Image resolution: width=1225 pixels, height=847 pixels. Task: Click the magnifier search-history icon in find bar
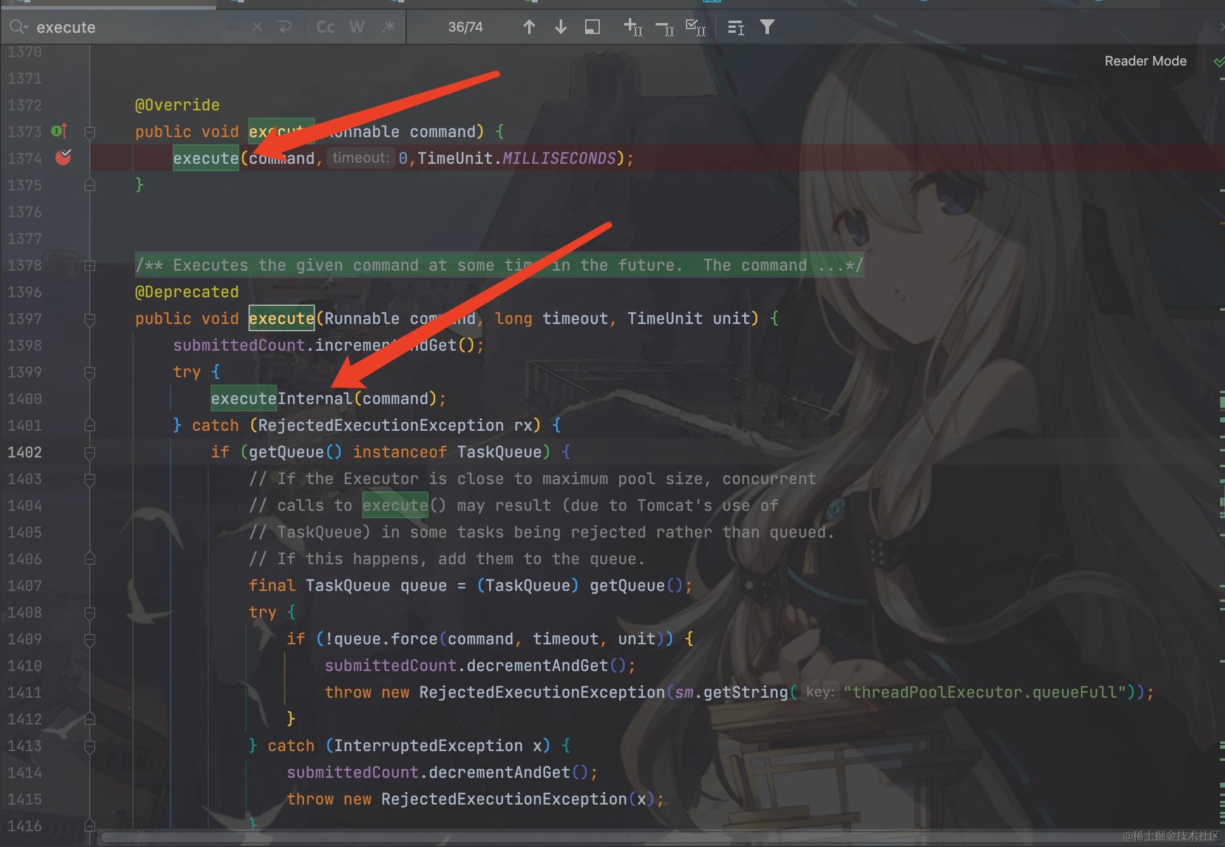click(x=18, y=27)
